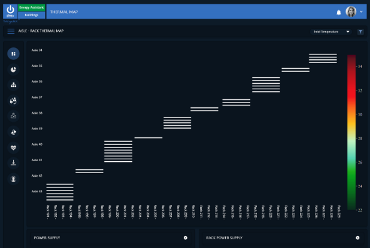Image resolution: width=370 pixels, height=248 pixels.
Task: Close the Power Supply panel
Action: point(186,238)
